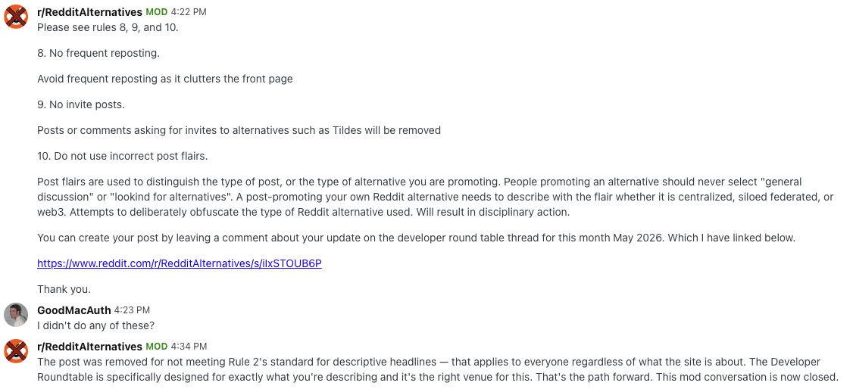Click the r/RedditAlternatives avatar on the 4:22 PM message
This screenshot has width=853, height=392.
click(x=16, y=17)
